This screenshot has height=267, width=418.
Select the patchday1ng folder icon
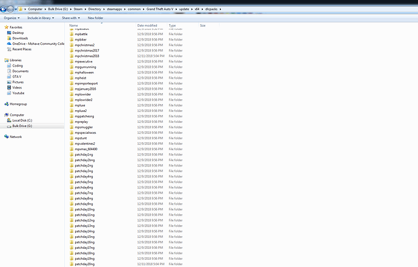coord(71,154)
